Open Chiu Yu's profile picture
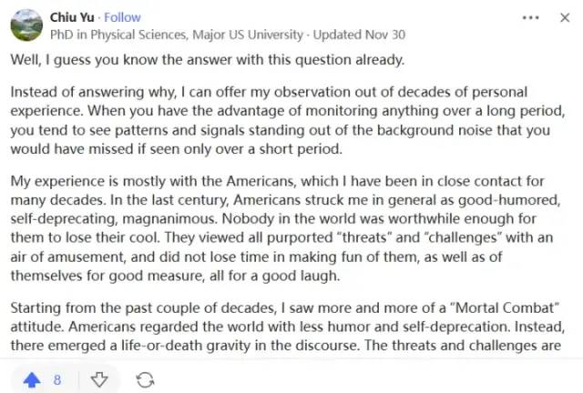Screen dimensions: 583x393 [26, 25]
